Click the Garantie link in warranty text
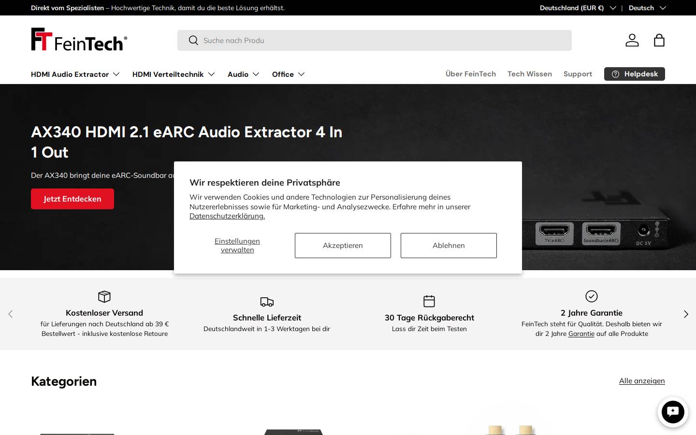Image resolution: width=696 pixels, height=435 pixels. (x=581, y=333)
